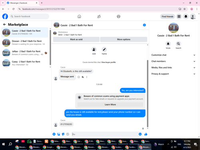Image resolution: width=200 pixels, height=150 pixels.
Task: Click the Cassie listing thumbnail in right panel
Action: click(174, 28)
